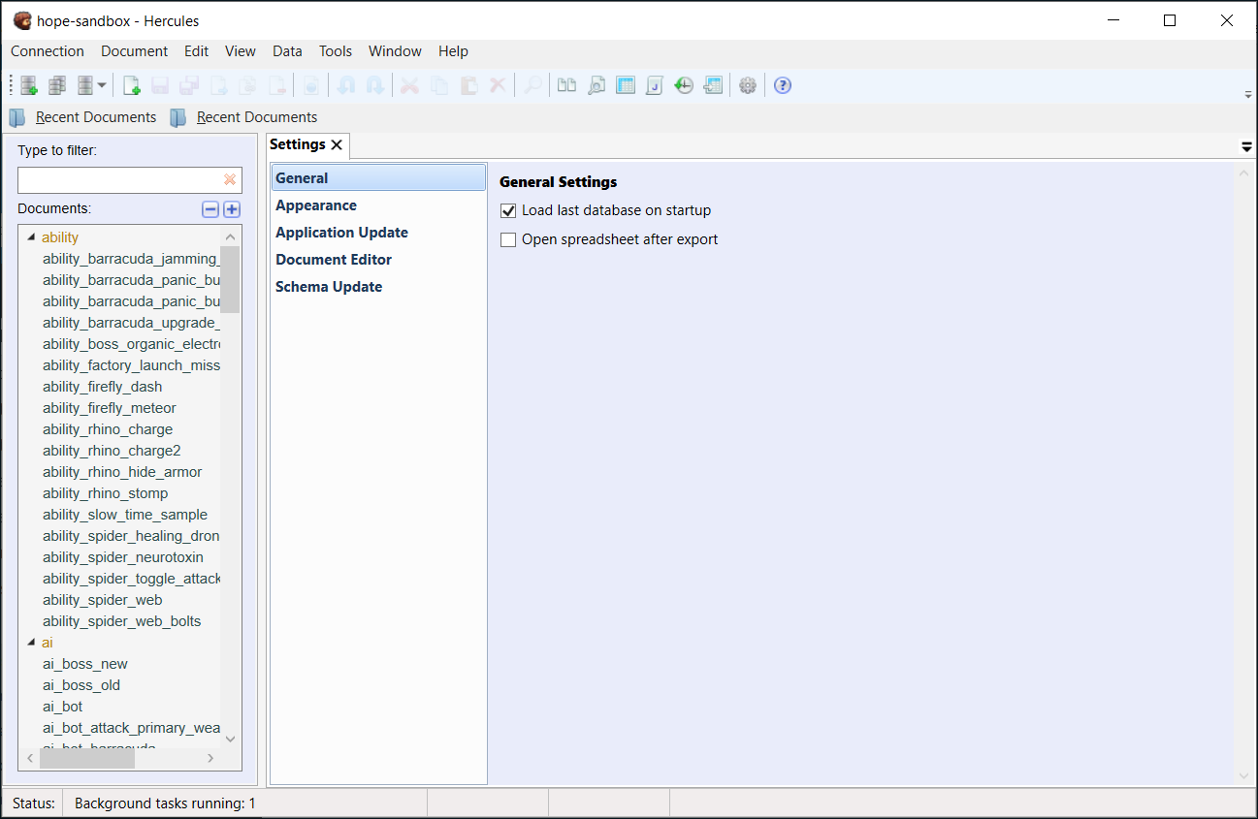Click the disabled Save floppy icon
The image size is (1258, 819).
pos(161,85)
